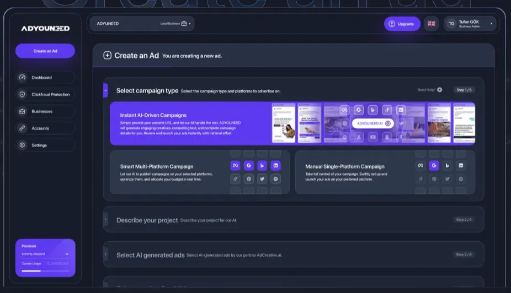The height and width of the screenshot is (293, 511).
Task: Click the Step 3 / 4 badge
Action: [x=464, y=254]
